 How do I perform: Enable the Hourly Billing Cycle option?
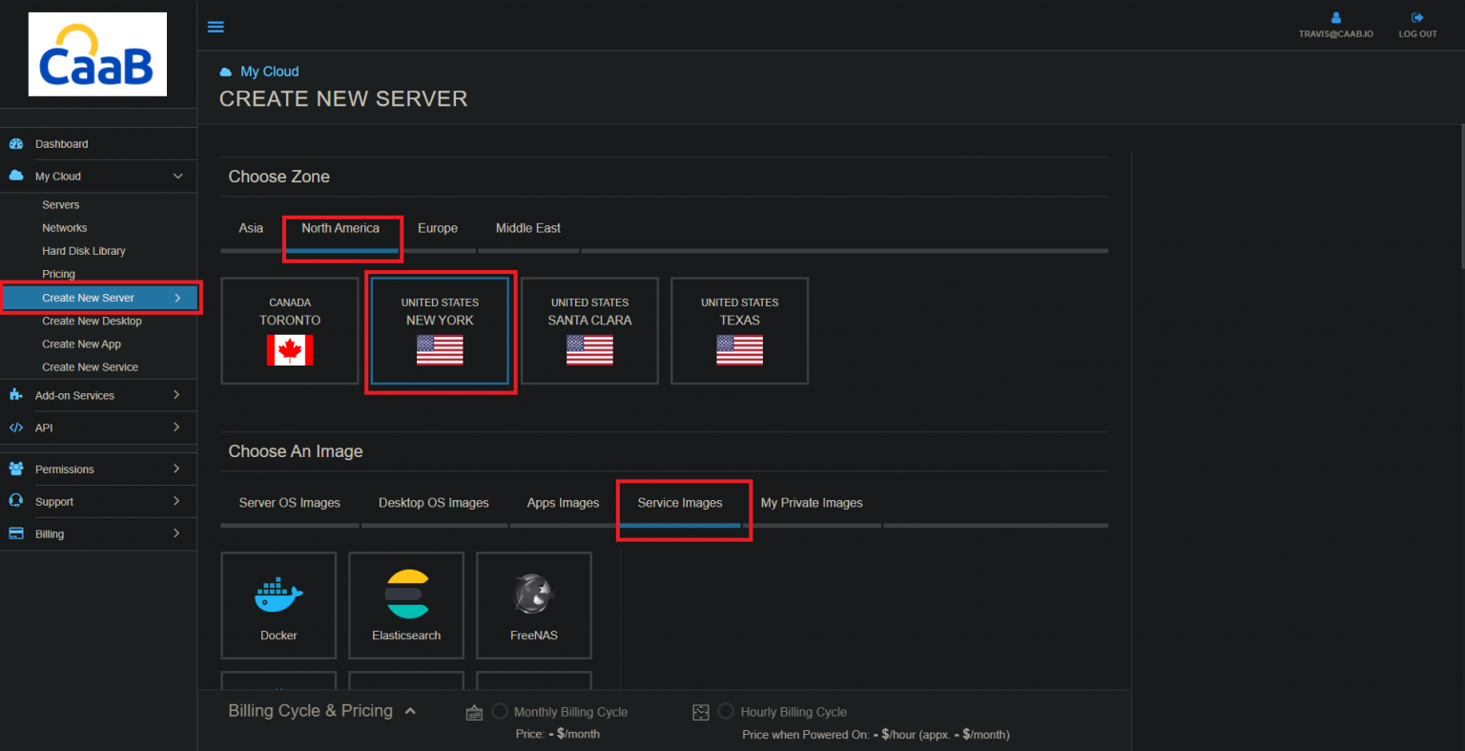(726, 711)
